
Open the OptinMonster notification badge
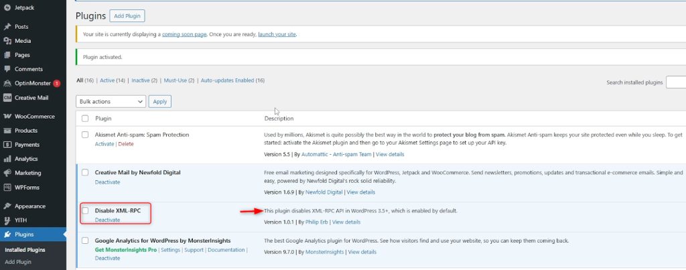coord(56,83)
